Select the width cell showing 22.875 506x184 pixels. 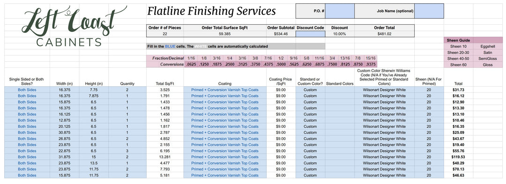[x=65, y=151]
